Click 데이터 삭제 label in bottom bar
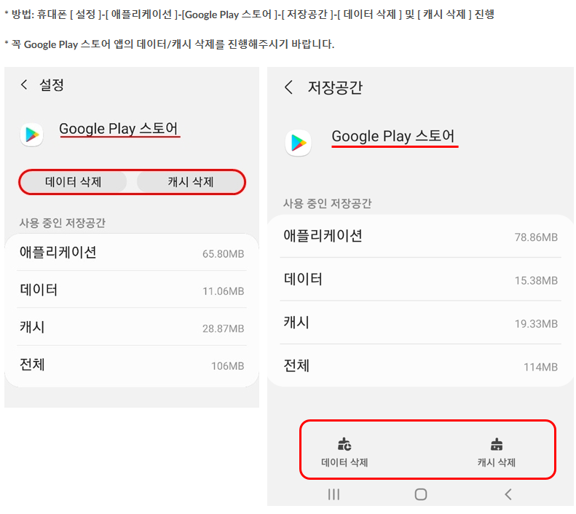Viewport: 576px width, 514px height. pyautogui.click(x=344, y=462)
